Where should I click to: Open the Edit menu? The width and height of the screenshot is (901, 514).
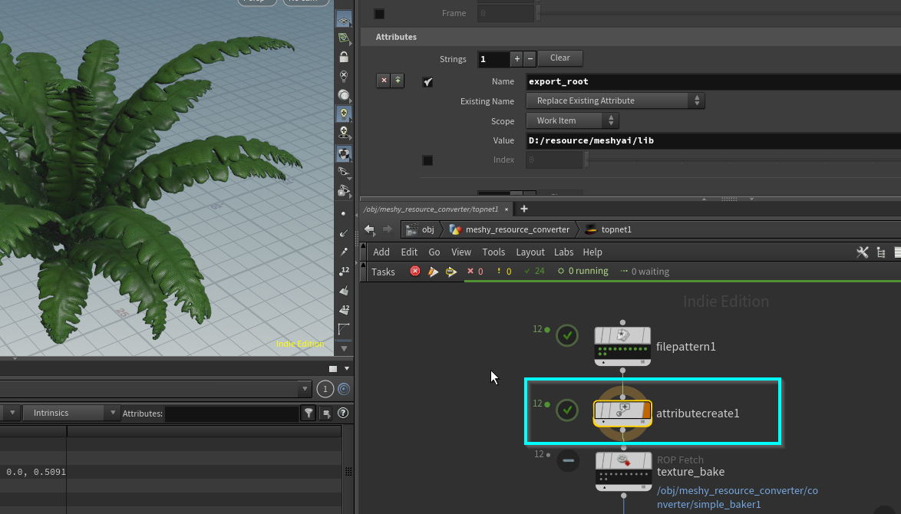pyautogui.click(x=409, y=252)
